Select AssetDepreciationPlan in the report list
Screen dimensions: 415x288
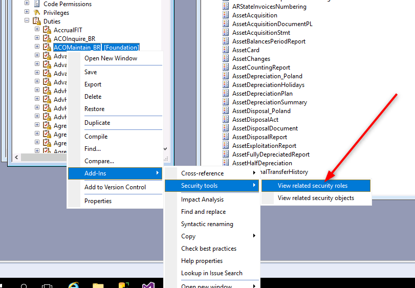[262, 94]
